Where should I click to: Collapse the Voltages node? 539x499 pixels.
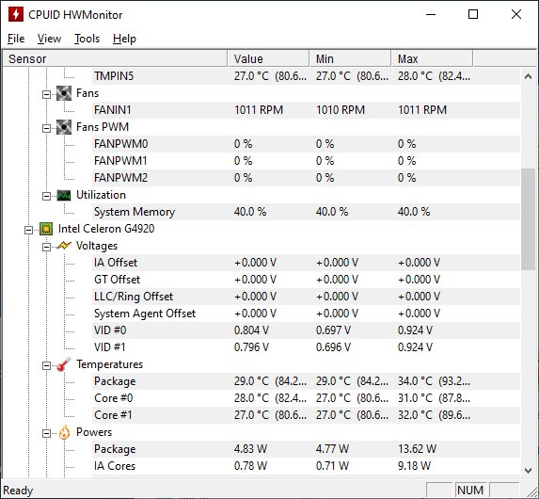46,247
